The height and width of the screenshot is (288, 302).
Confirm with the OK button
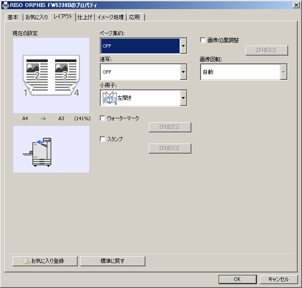[x=237, y=279]
